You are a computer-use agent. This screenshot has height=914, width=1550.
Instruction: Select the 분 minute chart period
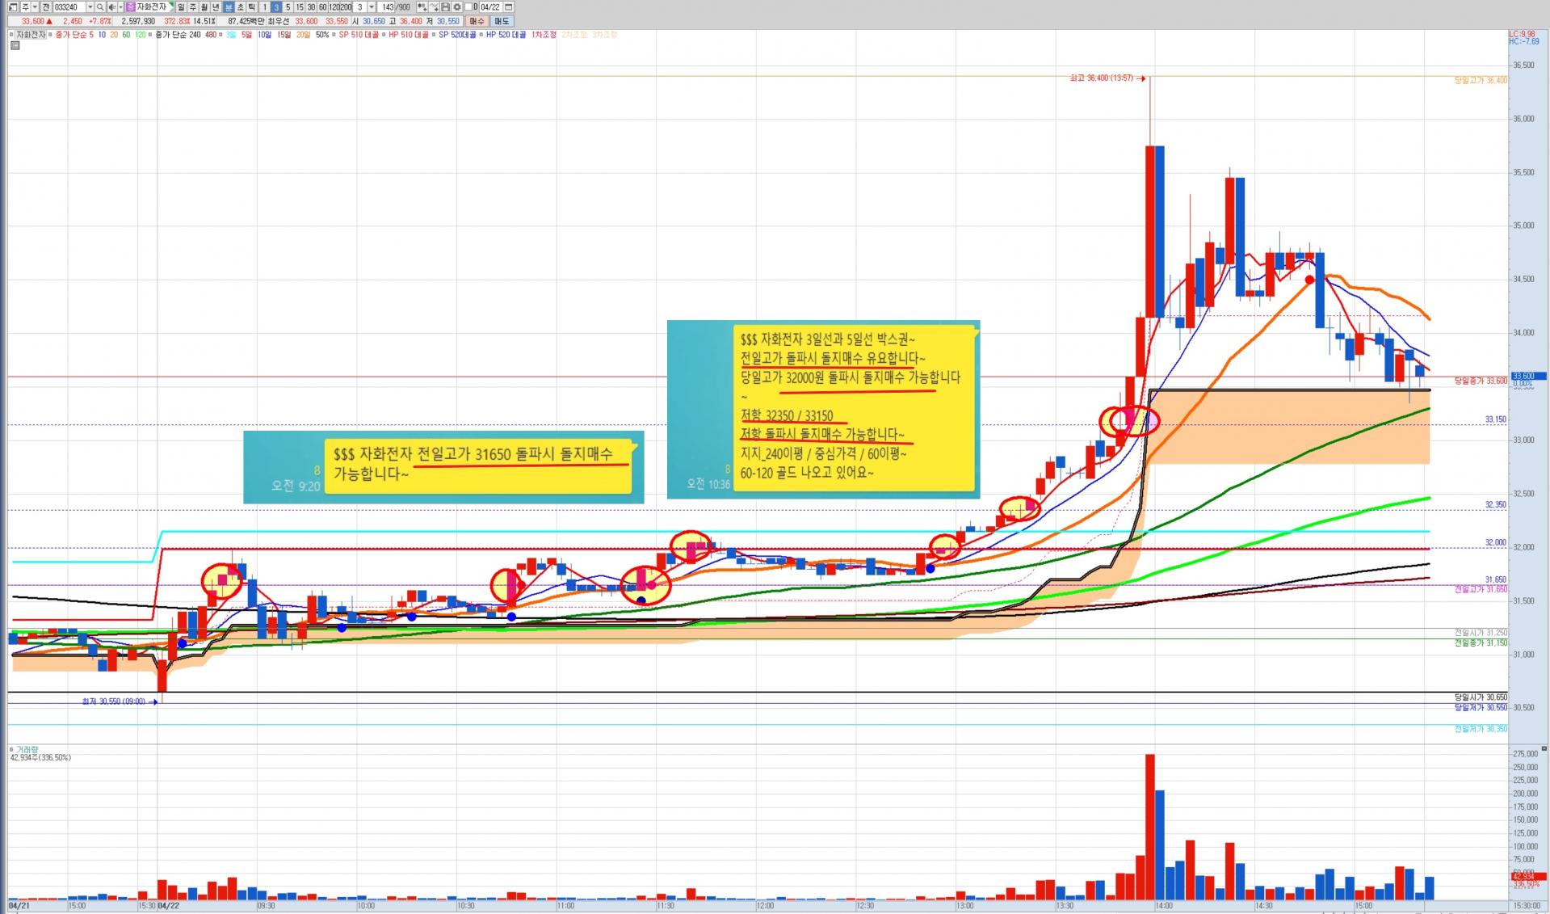pyautogui.click(x=229, y=7)
